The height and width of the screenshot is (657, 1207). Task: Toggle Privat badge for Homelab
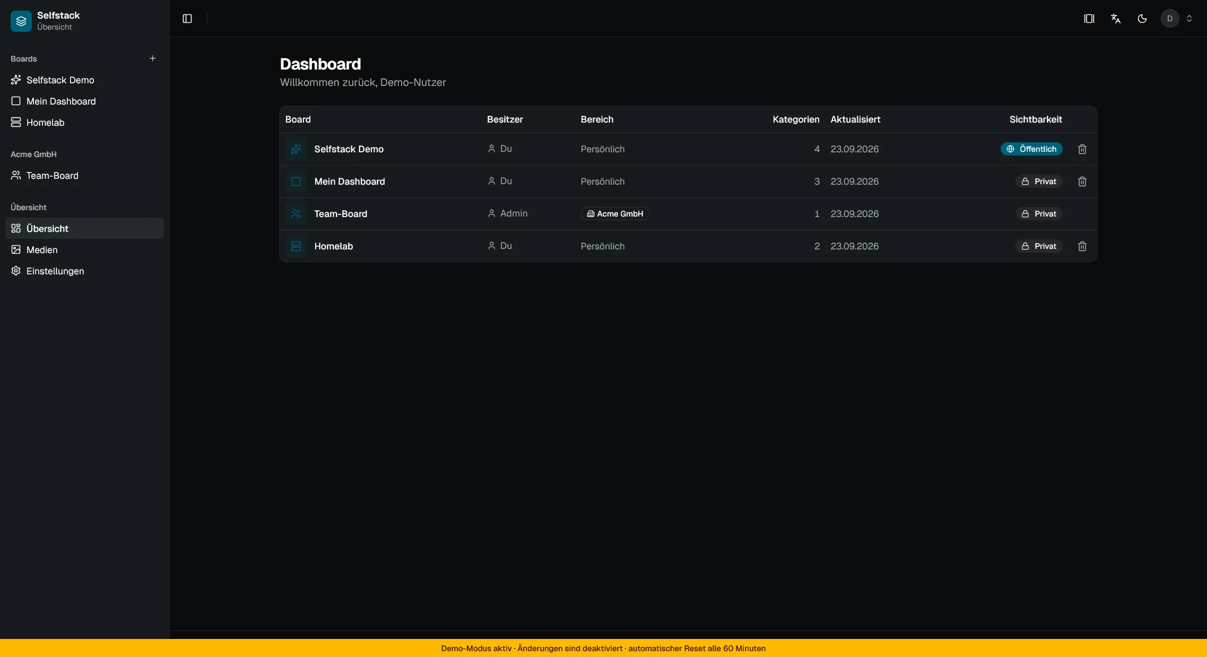point(1039,246)
